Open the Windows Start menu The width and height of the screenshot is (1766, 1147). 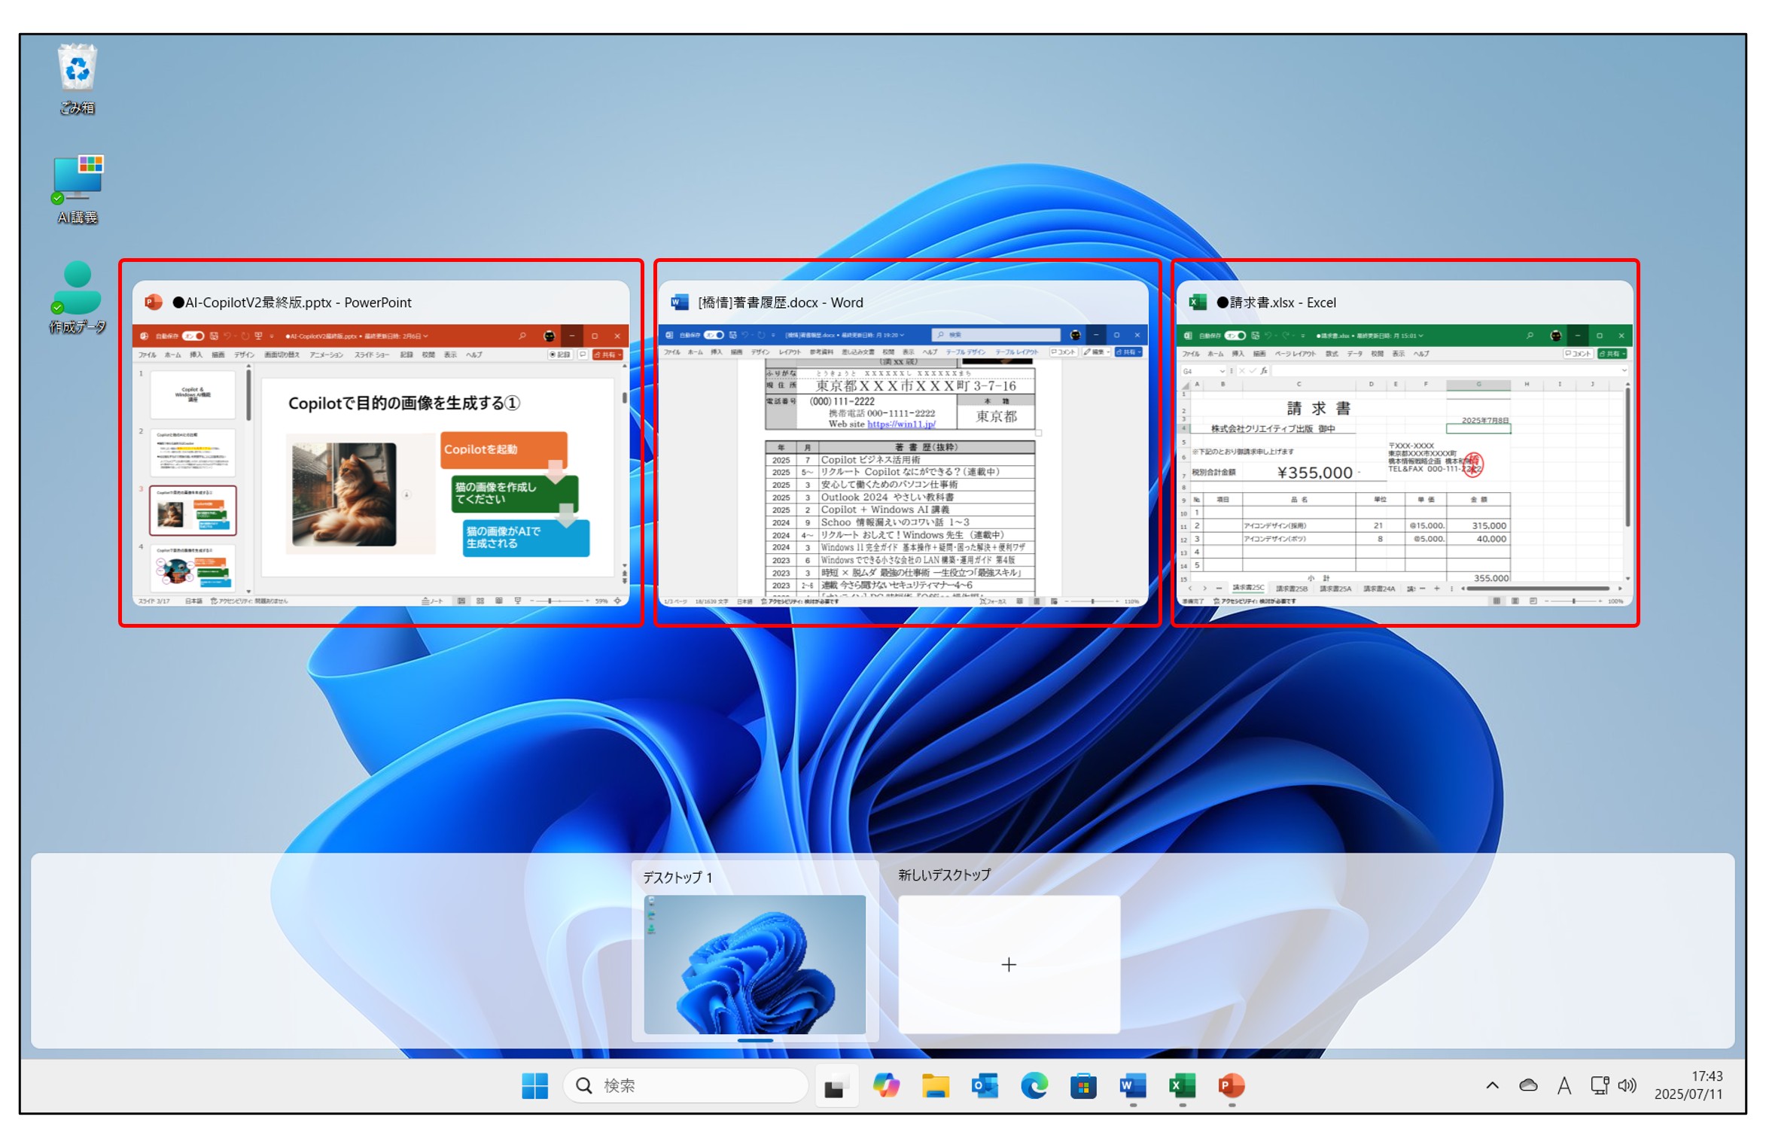tap(535, 1085)
